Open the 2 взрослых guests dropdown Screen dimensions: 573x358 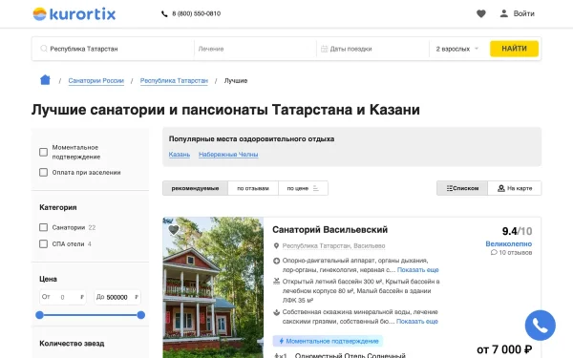(x=457, y=49)
